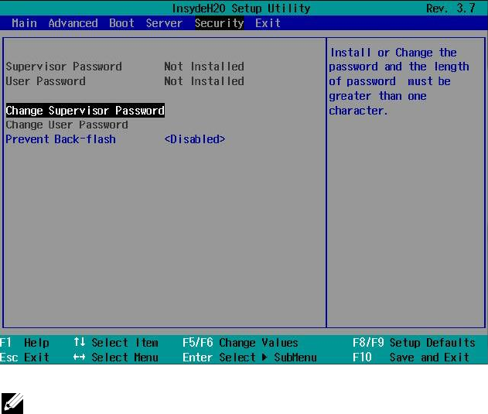Screen dimensions: 488x414
Task: Select Change Supervisor Password
Action: [85, 111]
